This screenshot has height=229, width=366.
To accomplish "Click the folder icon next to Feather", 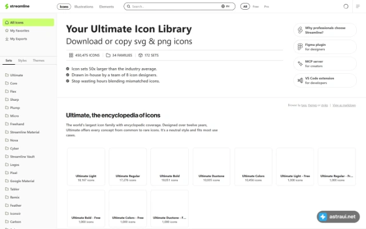I will (7, 205).
